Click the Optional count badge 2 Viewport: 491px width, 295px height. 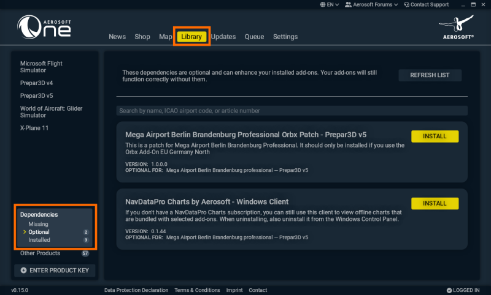[86, 232]
